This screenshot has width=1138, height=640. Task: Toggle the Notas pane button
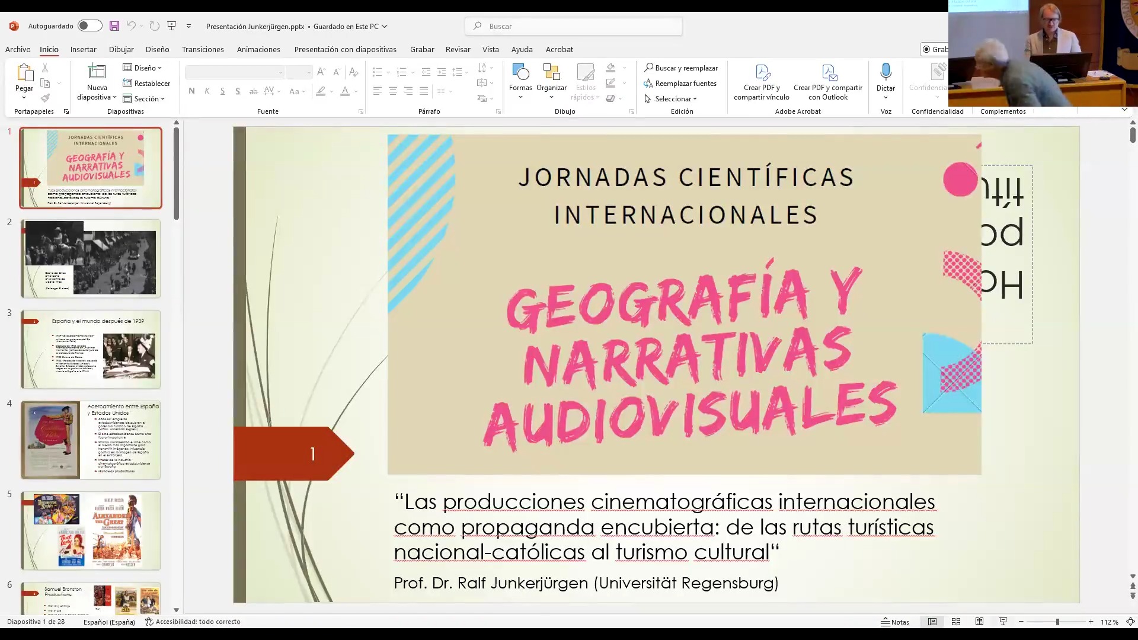coord(895,622)
